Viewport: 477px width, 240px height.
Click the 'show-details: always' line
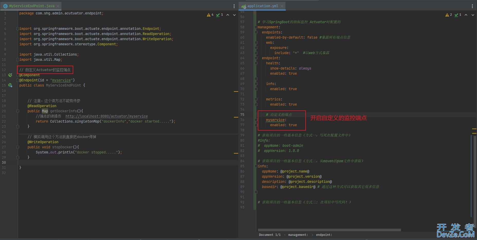click(x=291, y=68)
